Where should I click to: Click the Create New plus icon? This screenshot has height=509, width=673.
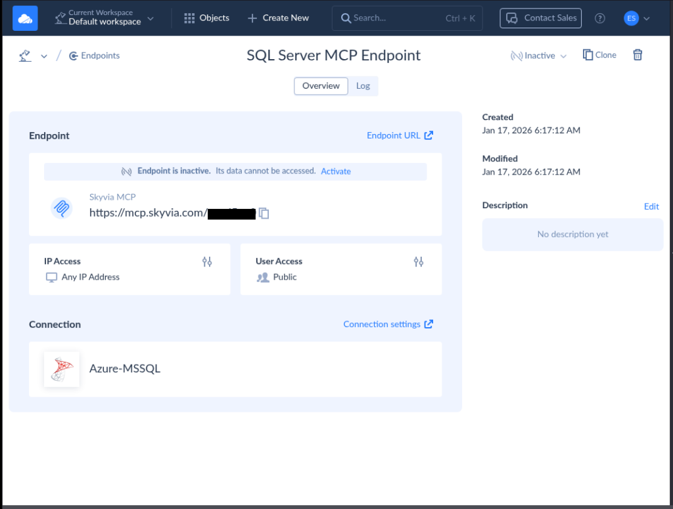(253, 18)
